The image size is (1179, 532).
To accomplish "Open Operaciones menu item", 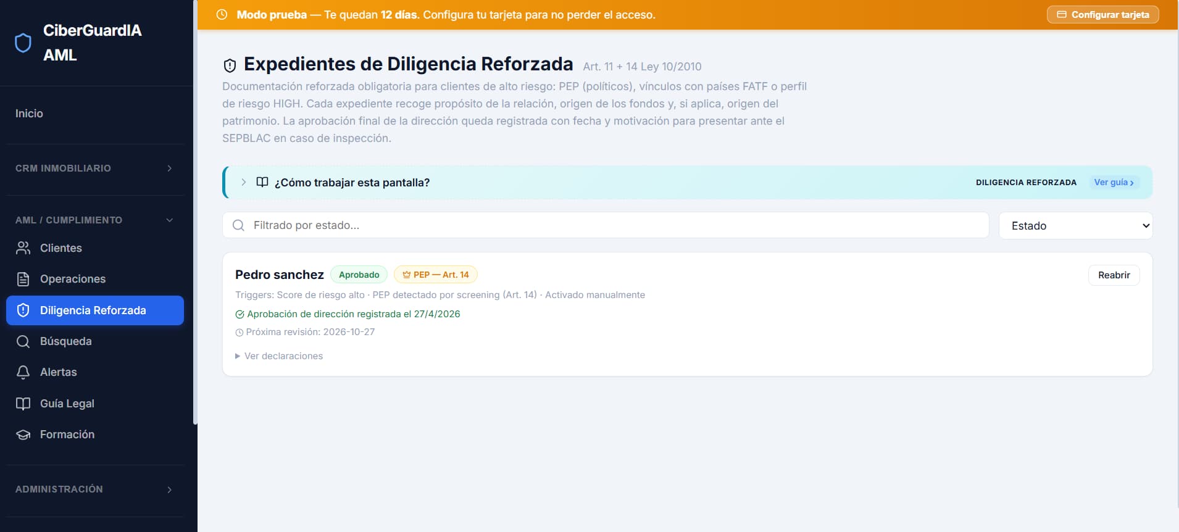I will (x=94, y=279).
